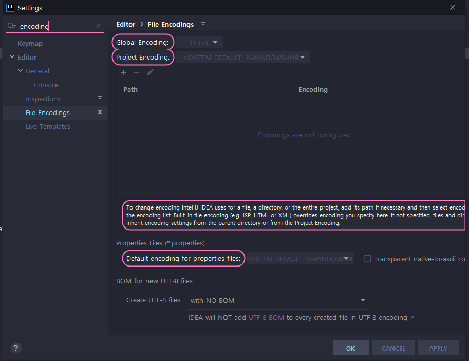Click the search magnifier icon in settings search

pyautogui.click(x=11, y=26)
